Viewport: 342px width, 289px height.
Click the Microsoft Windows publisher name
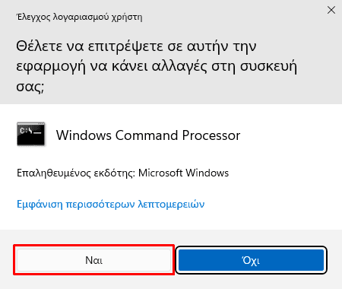183,173
